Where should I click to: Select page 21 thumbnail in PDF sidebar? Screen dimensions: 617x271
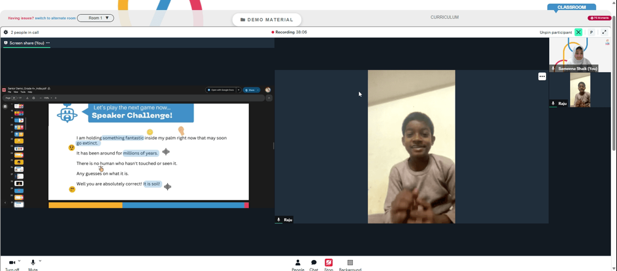pos(19,134)
